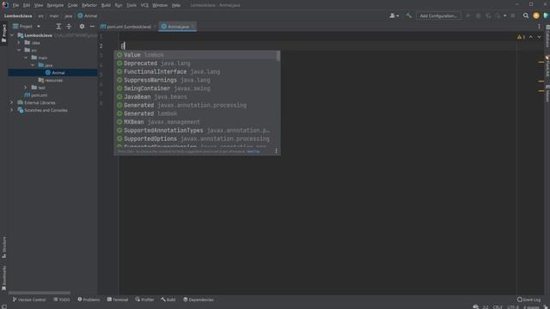Image resolution: width=550 pixels, height=309 pixels.
Task: Open Profiler tool window
Action: (x=144, y=300)
